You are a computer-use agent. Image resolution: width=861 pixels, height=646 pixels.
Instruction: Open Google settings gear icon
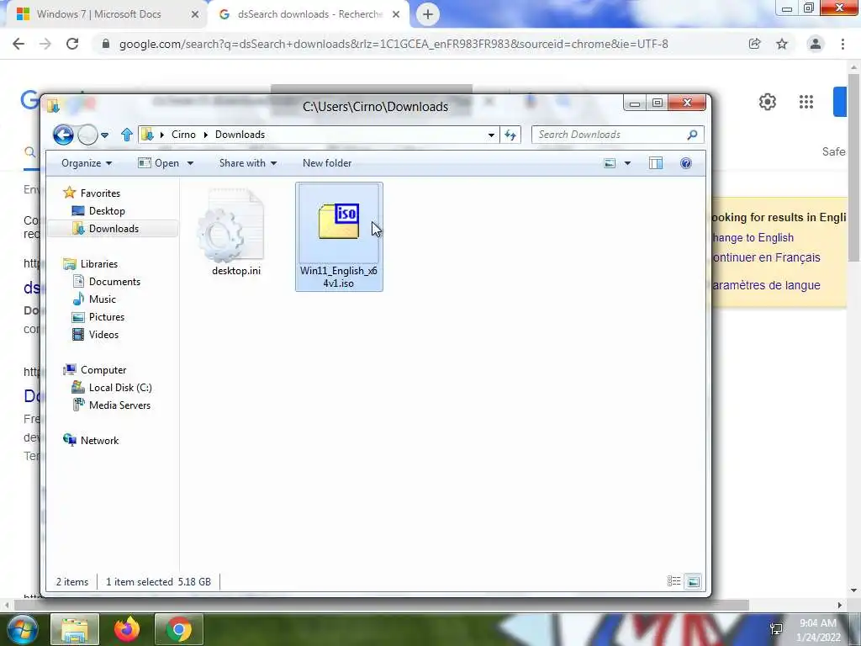(x=768, y=102)
